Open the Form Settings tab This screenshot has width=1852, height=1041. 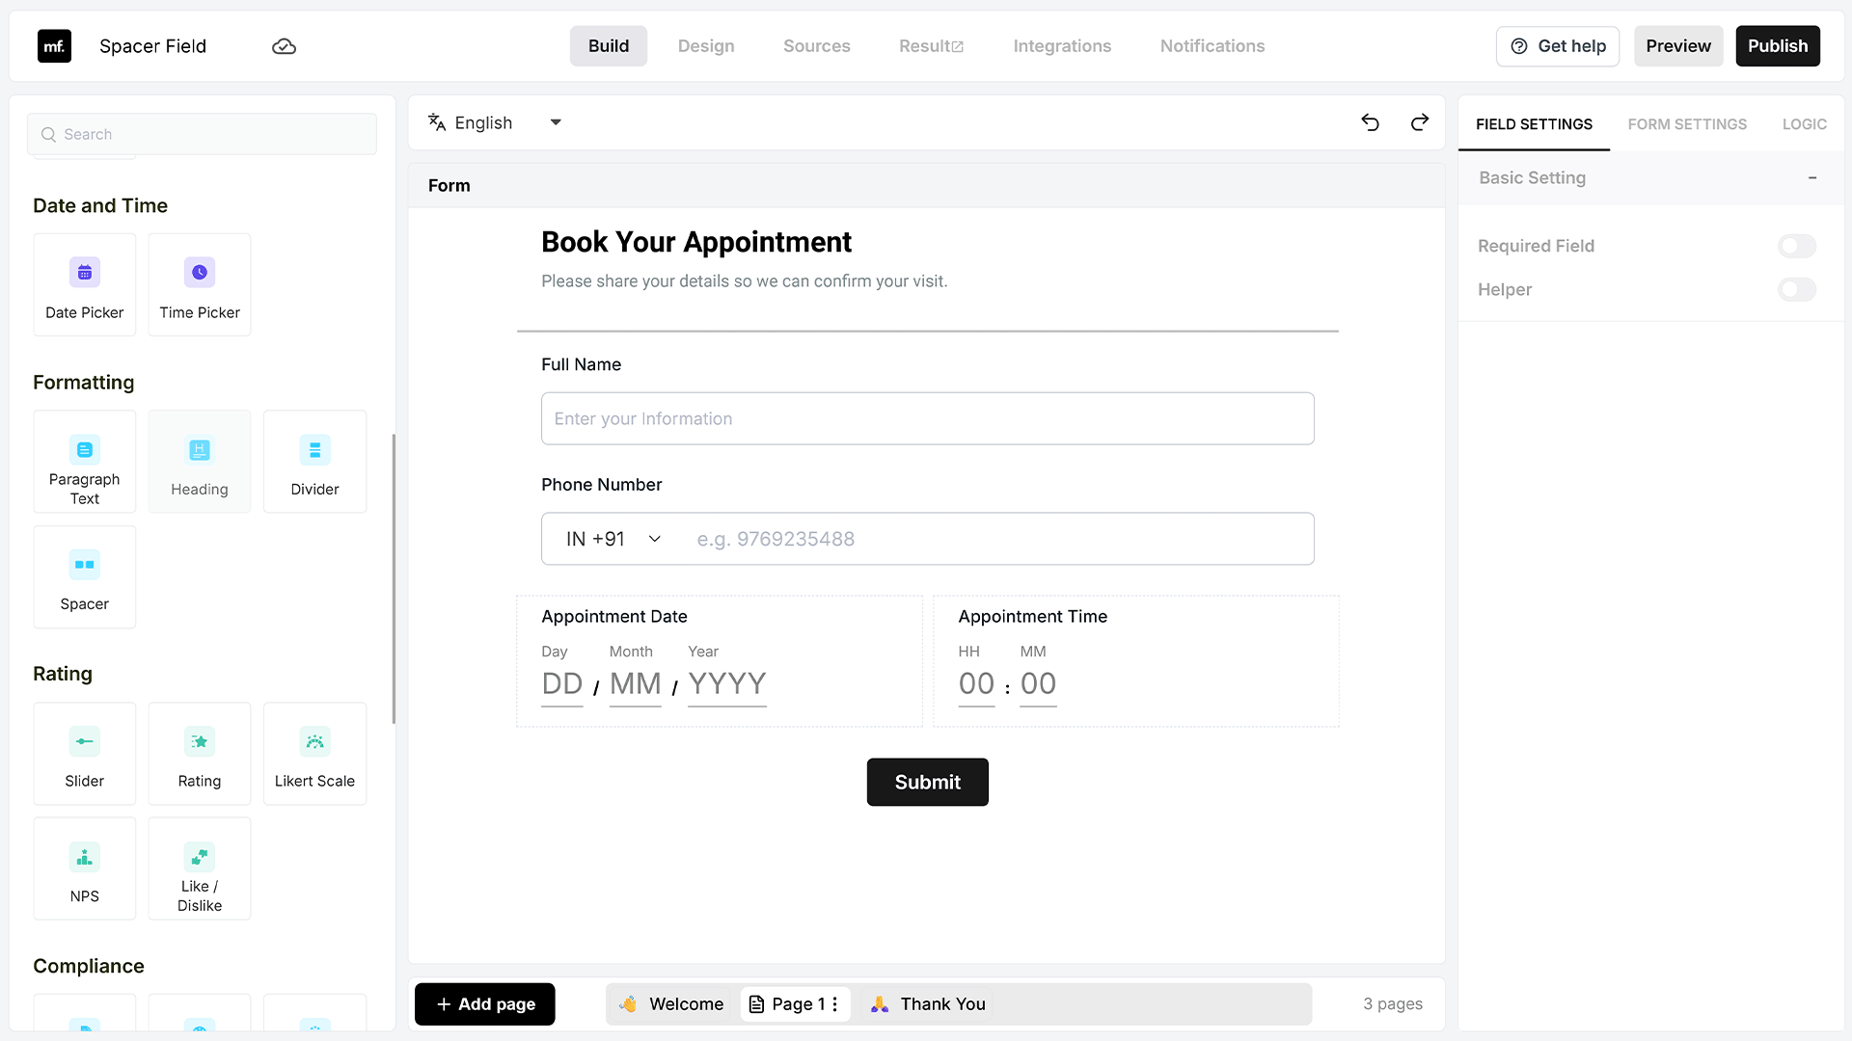click(x=1687, y=124)
